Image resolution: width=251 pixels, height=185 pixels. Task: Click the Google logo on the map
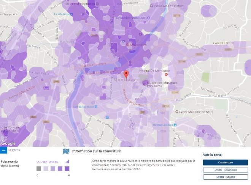pos(8,144)
